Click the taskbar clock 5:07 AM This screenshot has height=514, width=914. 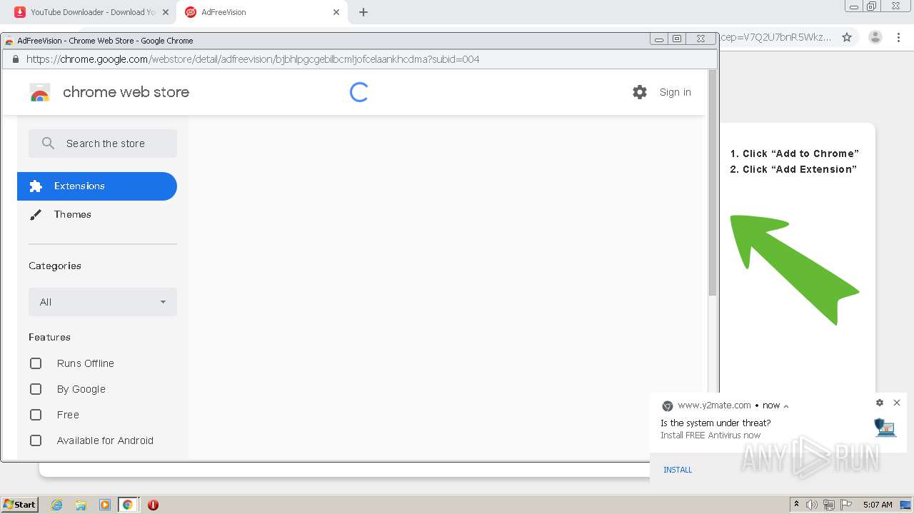[878, 505]
